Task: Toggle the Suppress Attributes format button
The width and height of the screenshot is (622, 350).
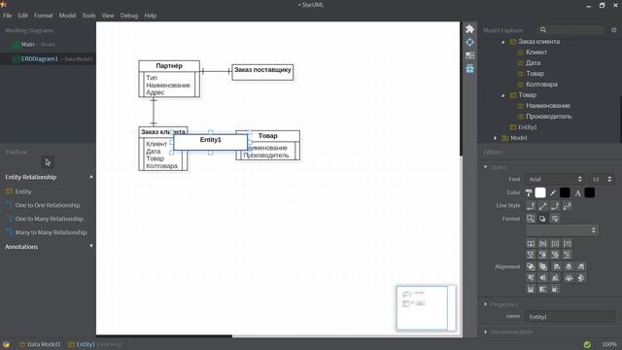Action: tap(531, 255)
